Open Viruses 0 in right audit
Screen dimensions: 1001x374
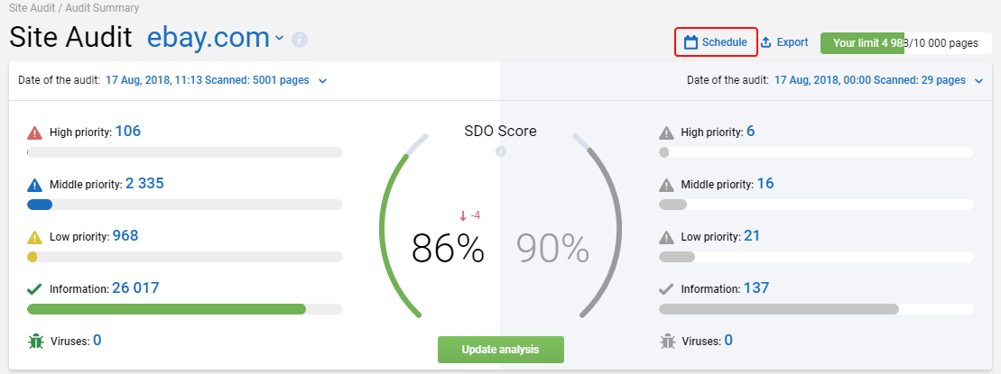[728, 341]
